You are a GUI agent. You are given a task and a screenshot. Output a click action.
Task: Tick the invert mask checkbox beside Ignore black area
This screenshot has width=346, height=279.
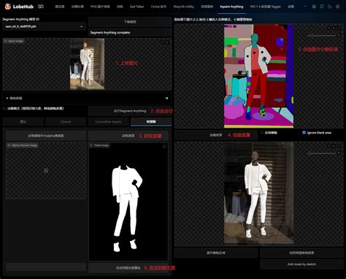[x=262, y=132]
